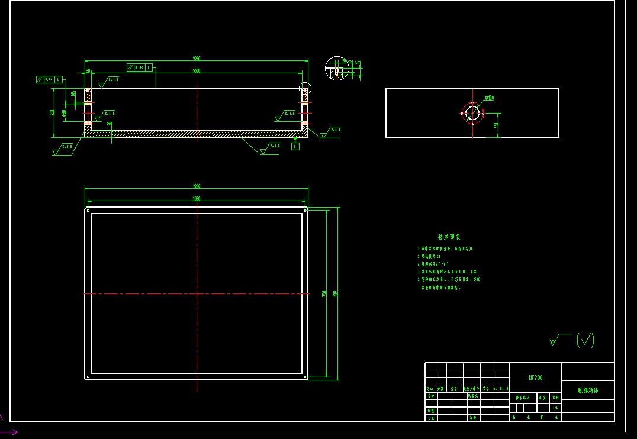
Task: Select the inner vertical dimension text right of plan view
Action: (x=324, y=293)
